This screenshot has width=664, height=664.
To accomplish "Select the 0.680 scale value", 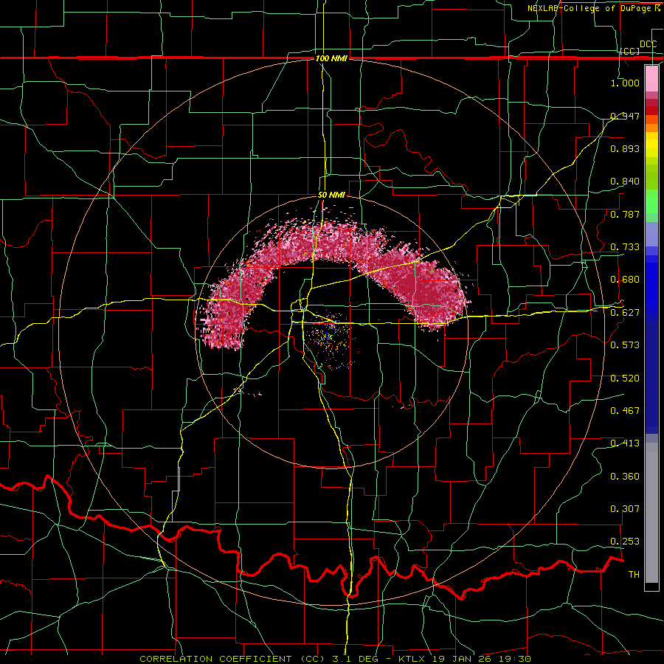I will click(x=625, y=280).
